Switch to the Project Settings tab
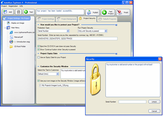 click(46, 19)
